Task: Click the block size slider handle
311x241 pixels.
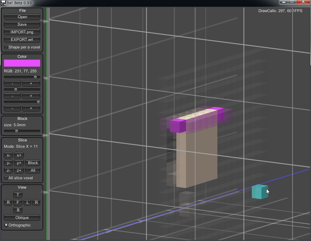Action: click(17, 131)
